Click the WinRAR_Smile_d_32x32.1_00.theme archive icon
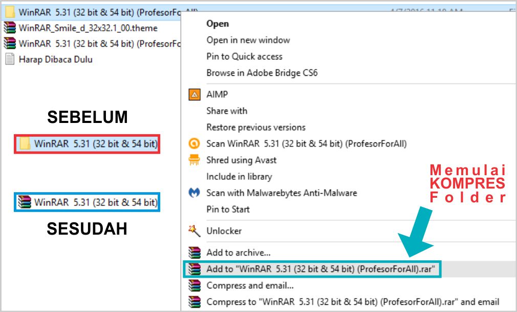517x312 pixels. 10,28
